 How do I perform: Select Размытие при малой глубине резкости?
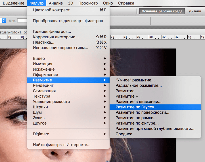pos(155,129)
